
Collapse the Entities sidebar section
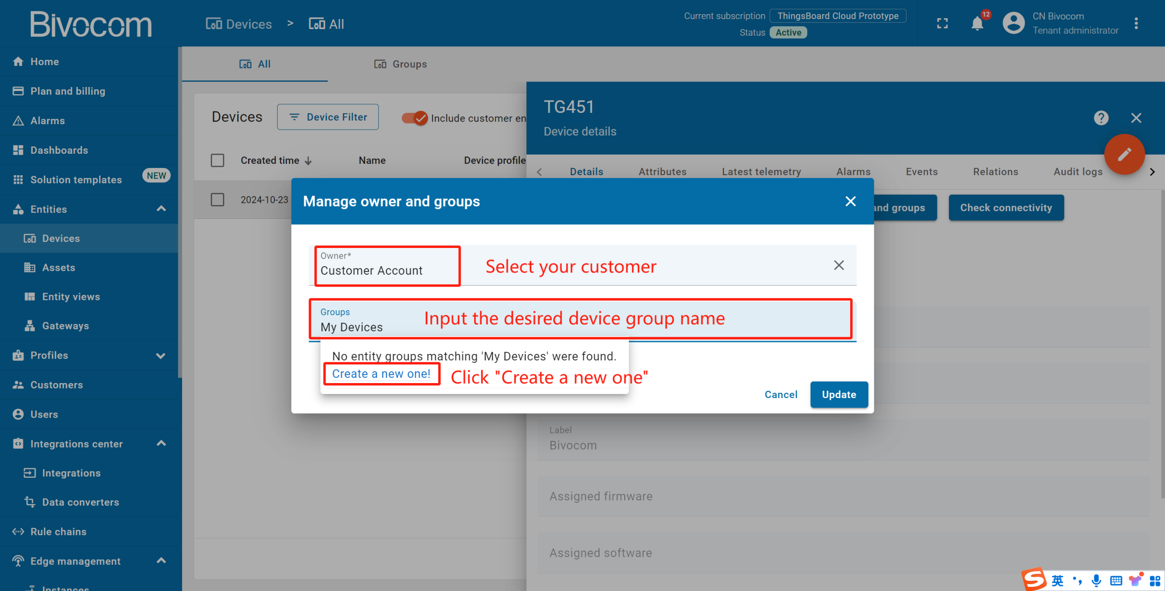tap(161, 209)
